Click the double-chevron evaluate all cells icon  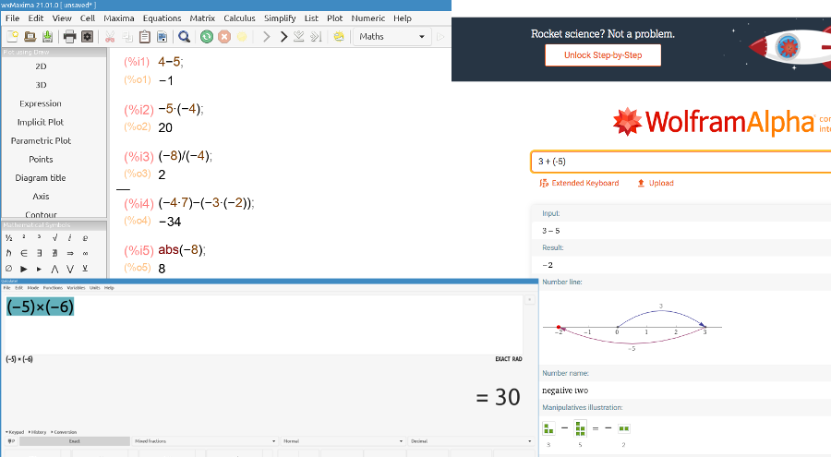pyautogui.click(x=317, y=37)
